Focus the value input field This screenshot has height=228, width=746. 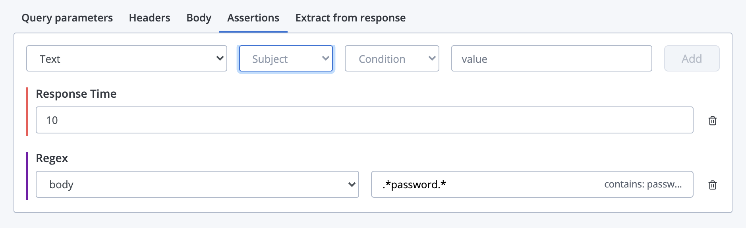551,59
